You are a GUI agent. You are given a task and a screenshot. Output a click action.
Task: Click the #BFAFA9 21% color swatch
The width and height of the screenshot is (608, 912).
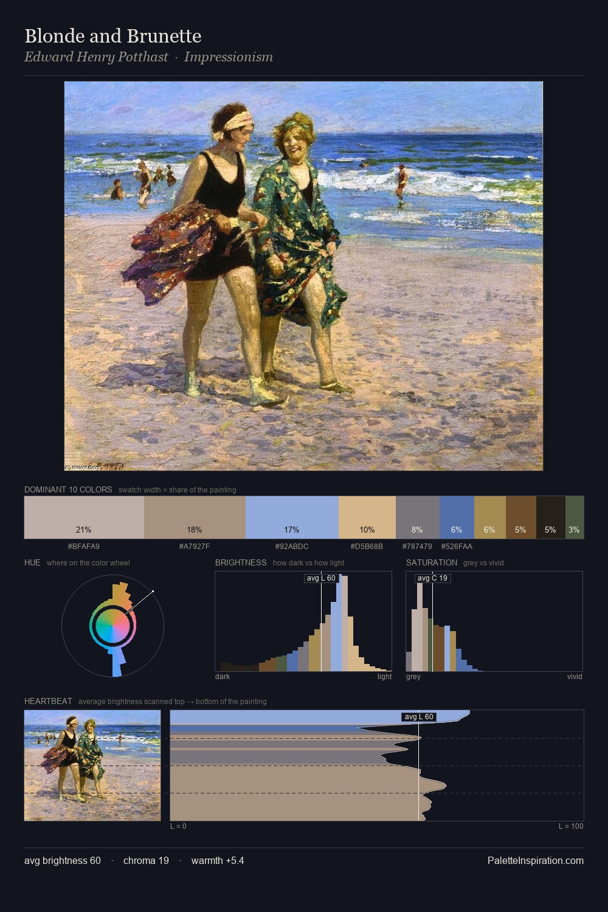tap(84, 517)
